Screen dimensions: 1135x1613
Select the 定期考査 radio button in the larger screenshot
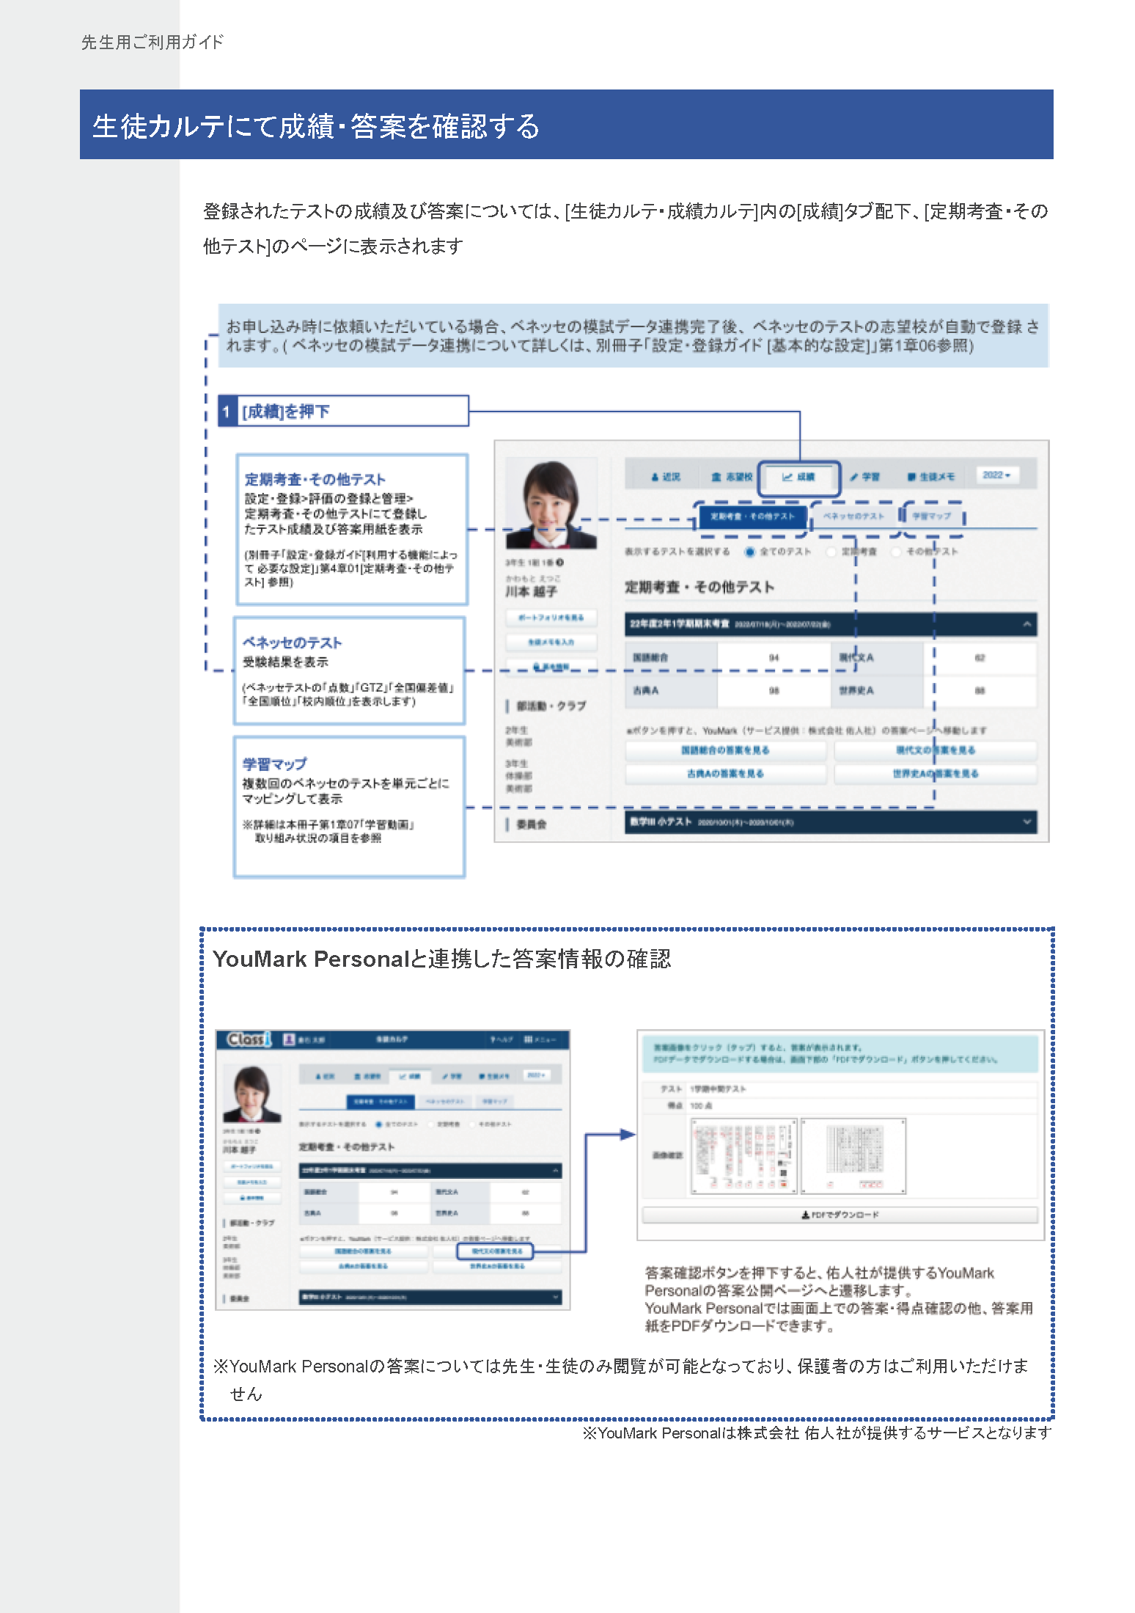[831, 552]
